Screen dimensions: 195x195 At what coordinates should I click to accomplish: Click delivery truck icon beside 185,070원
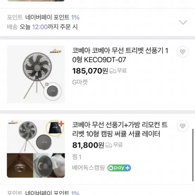point(113,71)
